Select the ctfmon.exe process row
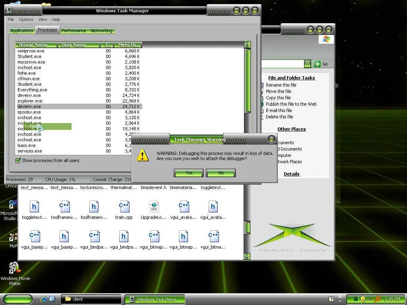Viewport: 407px width, 305px height. [x=79, y=79]
